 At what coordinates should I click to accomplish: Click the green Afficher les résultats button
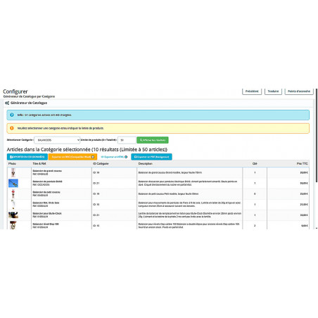click(x=153, y=140)
